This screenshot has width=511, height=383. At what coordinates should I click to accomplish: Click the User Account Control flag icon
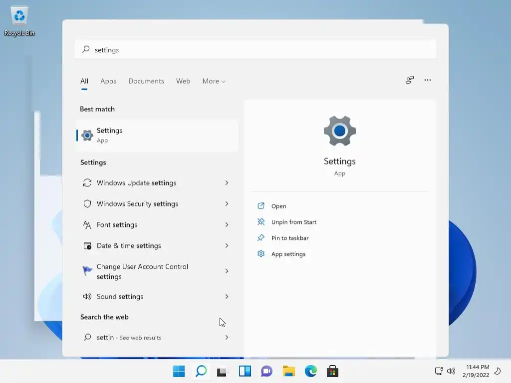(87, 271)
